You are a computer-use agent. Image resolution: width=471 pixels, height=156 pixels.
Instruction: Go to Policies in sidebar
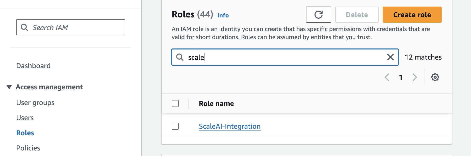point(28,148)
